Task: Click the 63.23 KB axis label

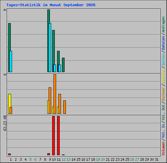Action: pos(5,123)
